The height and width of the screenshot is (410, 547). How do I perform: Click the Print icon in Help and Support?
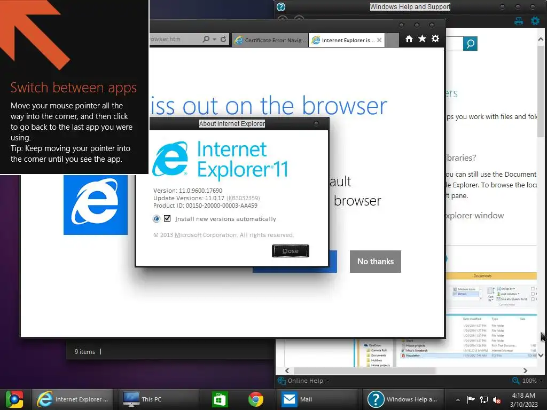pos(518,21)
